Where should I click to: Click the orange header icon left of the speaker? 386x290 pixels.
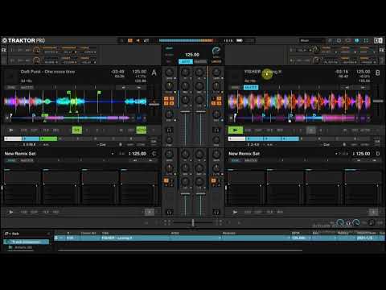130,40
